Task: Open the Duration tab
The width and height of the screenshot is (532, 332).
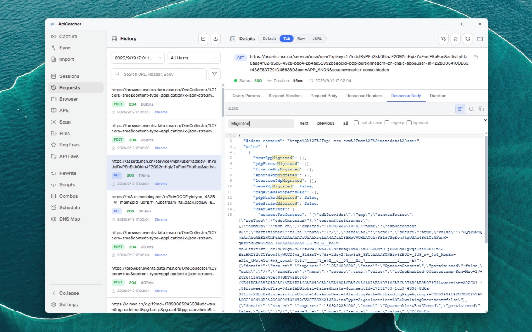Action: pyautogui.click(x=438, y=96)
